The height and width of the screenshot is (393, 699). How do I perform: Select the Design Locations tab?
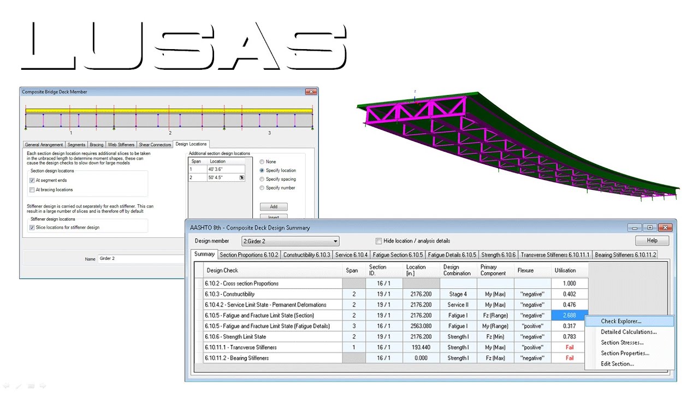point(191,144)
